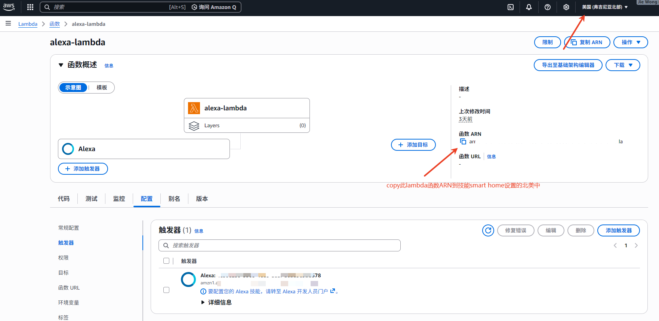The image size is (659, 321).
Task: Open the 操作 dropdown
Action: tap(631, 42)
